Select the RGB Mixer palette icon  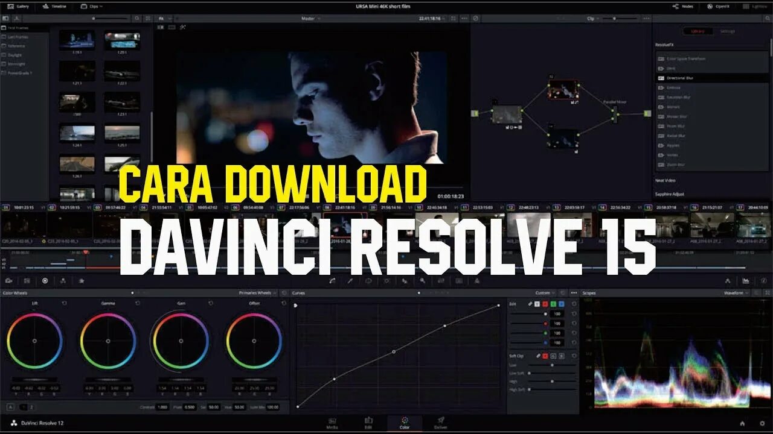63,280
